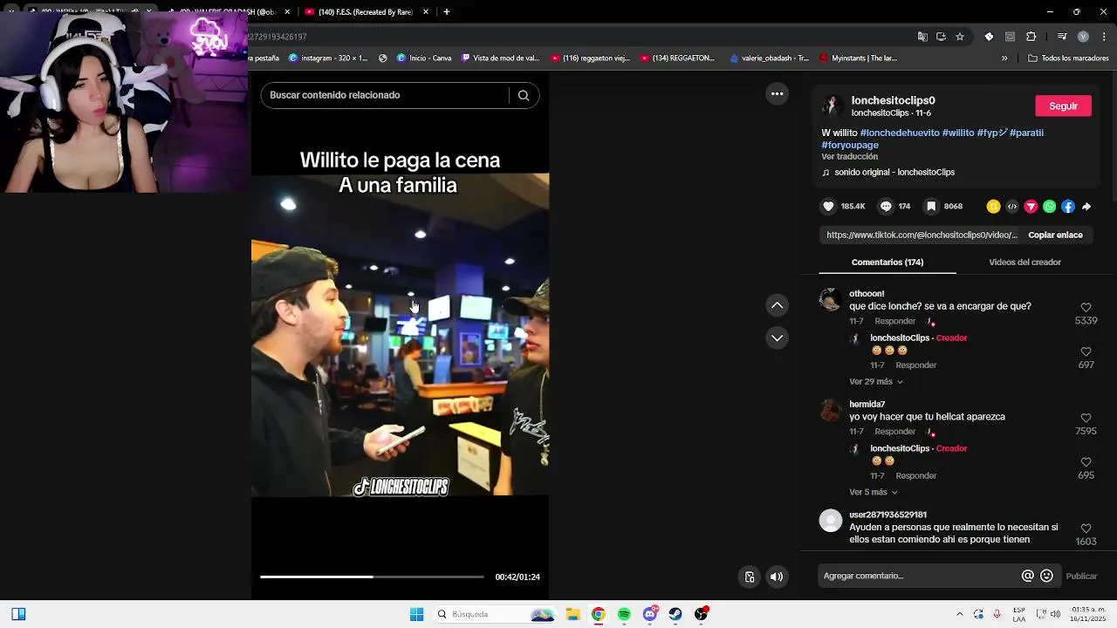Expand 'Ver 29 más' replies
Screen dimensions: 1117x628
click(875, 382)
